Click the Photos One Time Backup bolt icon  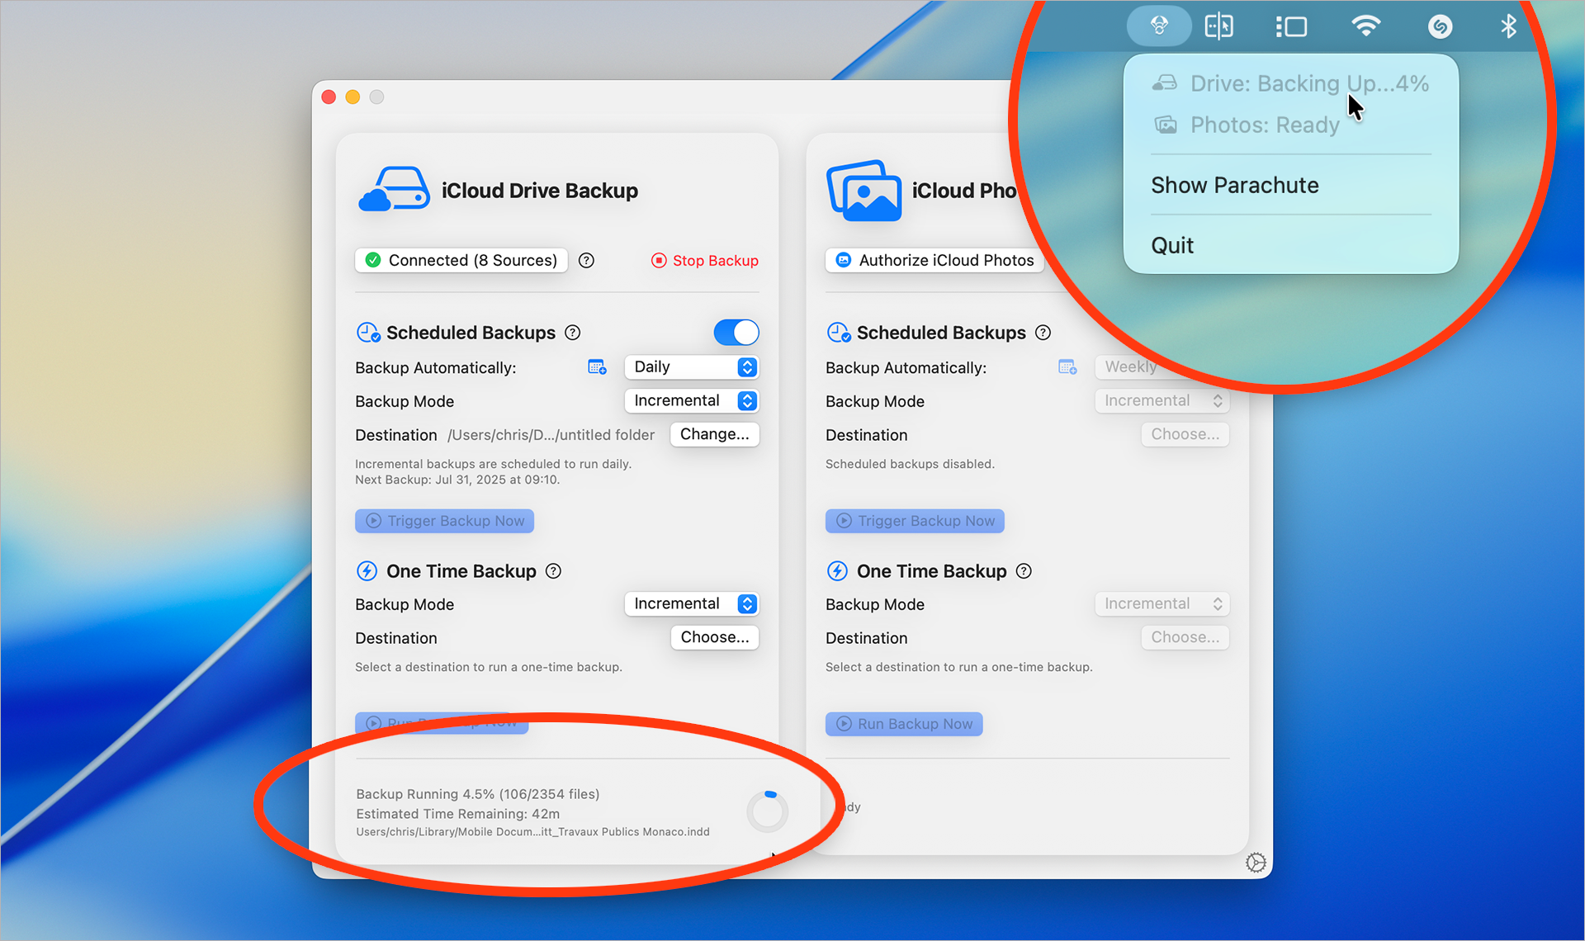tap(837, 571)
